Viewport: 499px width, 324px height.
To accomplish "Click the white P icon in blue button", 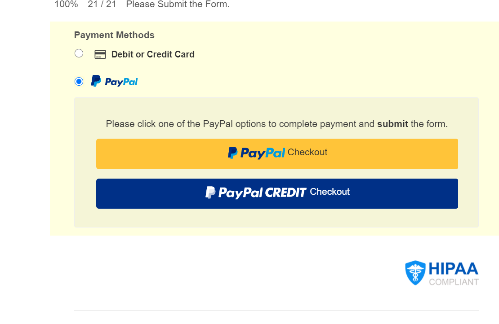I will coord(210,193).
